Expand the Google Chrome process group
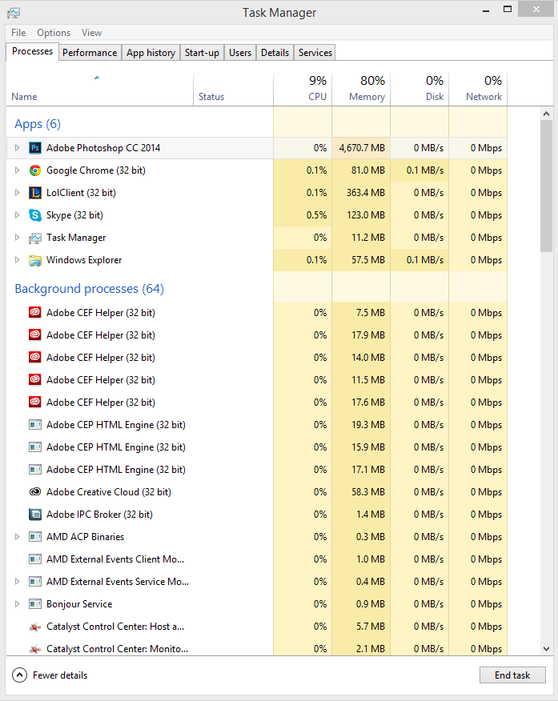This screenshot has height=701, width=558. pyautogui.click(x=17, y=170)
